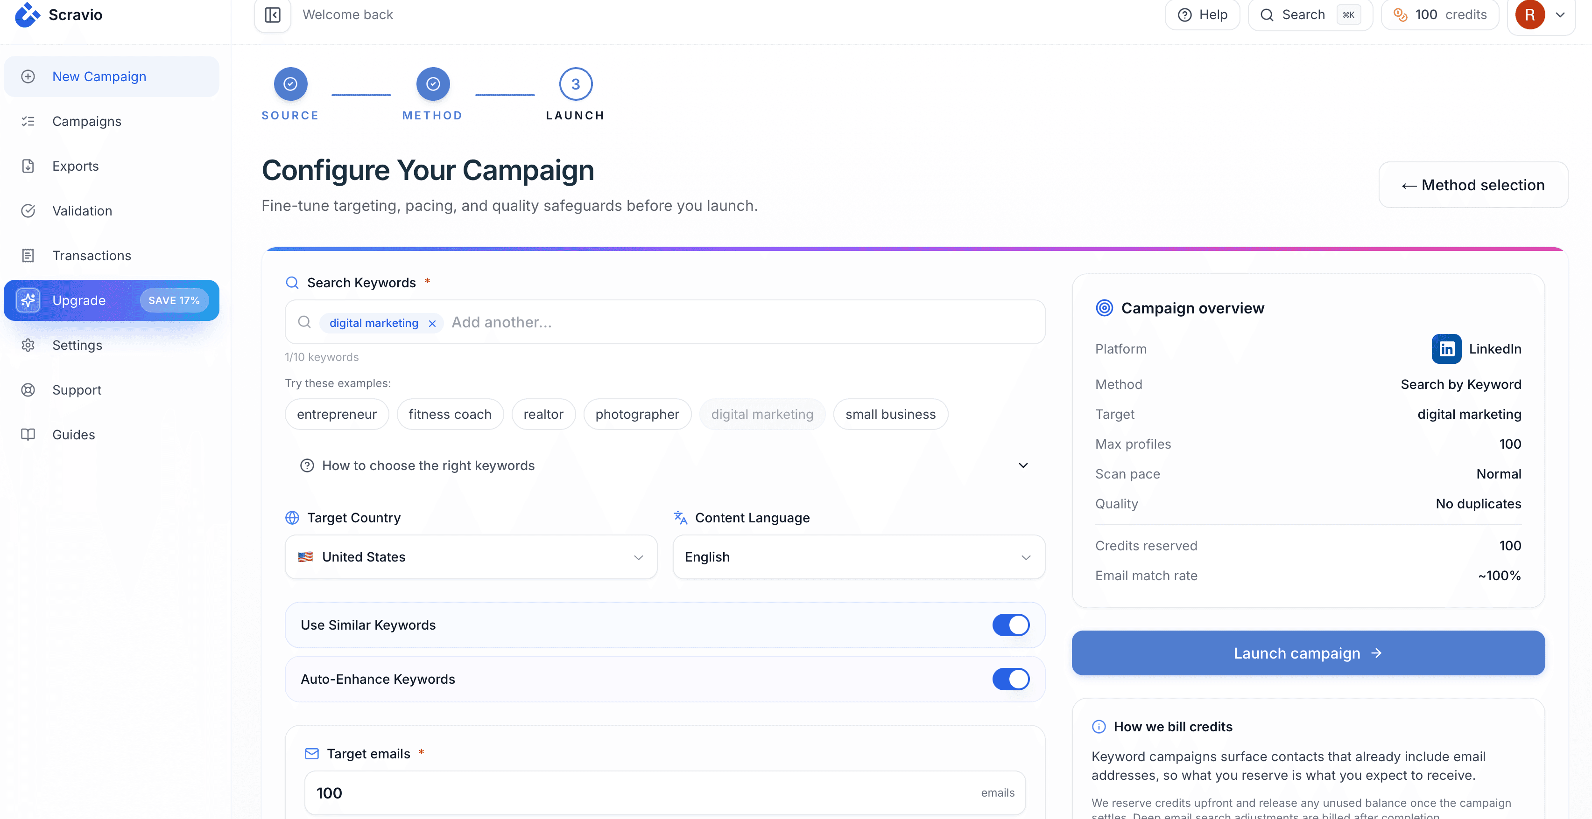This screenshot has width=1592, height=819.
Task: Click the credits coin icon
Action: point(1400,15)
